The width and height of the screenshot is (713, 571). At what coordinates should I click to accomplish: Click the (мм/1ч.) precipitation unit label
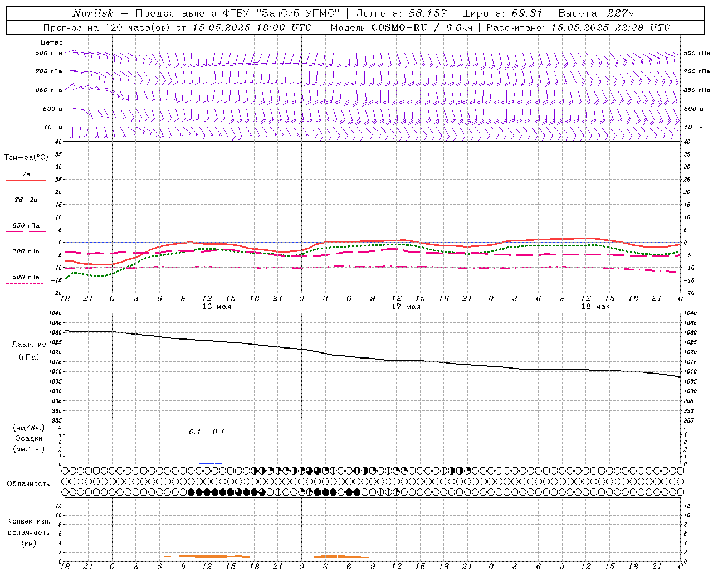click(x=29, y=449)
